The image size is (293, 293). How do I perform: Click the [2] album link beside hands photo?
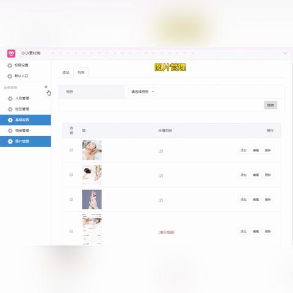tap(161, 200)
